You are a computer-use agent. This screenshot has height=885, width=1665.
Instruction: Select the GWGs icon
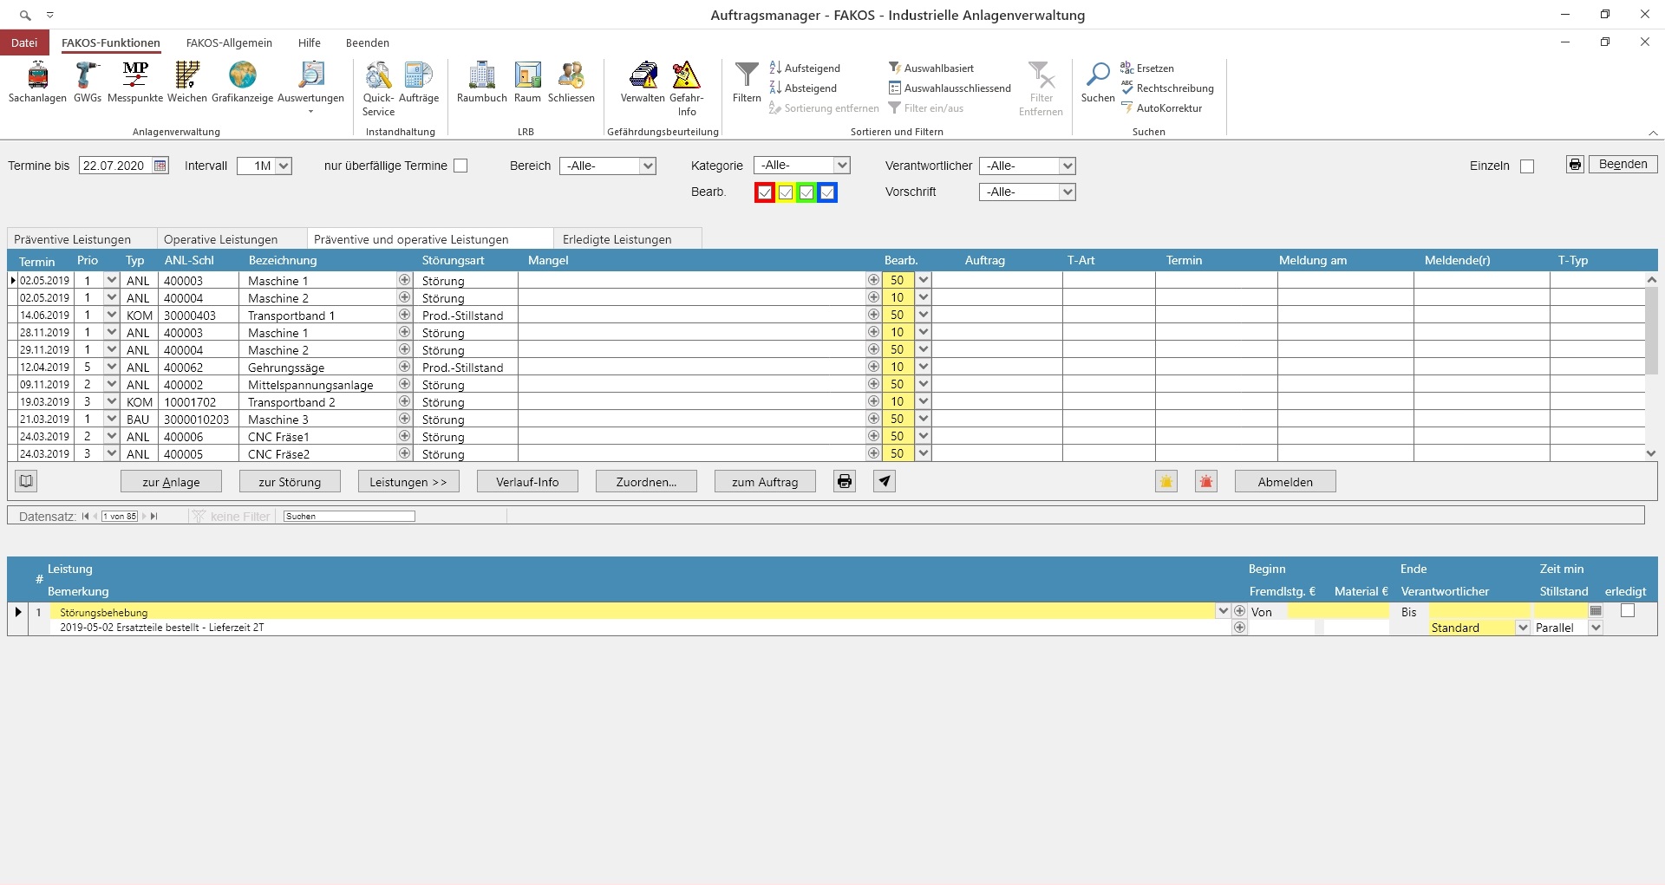[x=86, y=82]
